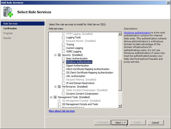Screen dimensions: 171x129
Task: Click the server with green plus icon
Action: [x=8, y=12]
